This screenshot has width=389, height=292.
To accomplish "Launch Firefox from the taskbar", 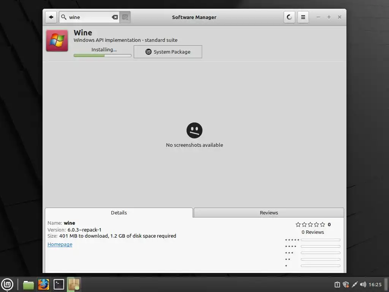I will (x=44, y=284).
